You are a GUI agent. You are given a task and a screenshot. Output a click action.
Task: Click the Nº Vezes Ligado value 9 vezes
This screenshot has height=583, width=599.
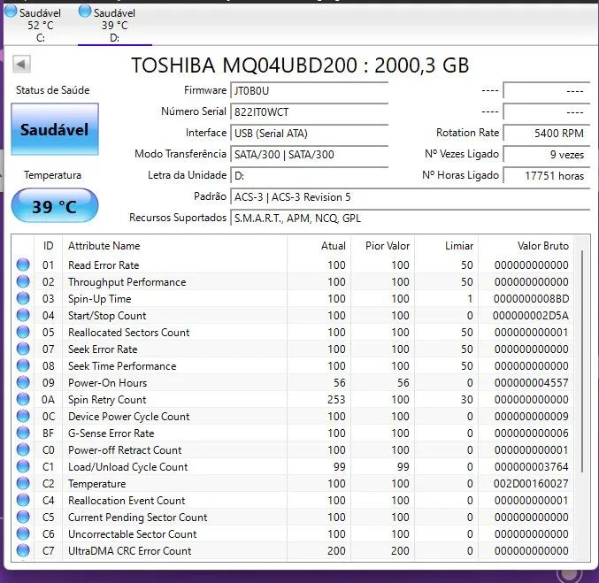(x=547, y=154)
